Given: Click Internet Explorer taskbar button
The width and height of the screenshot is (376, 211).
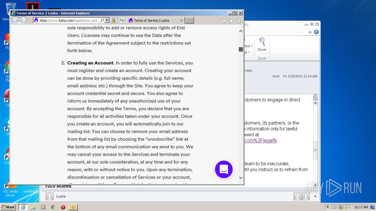Looking at the screenshot, I should pyautogui.click(x=23, y=207).
